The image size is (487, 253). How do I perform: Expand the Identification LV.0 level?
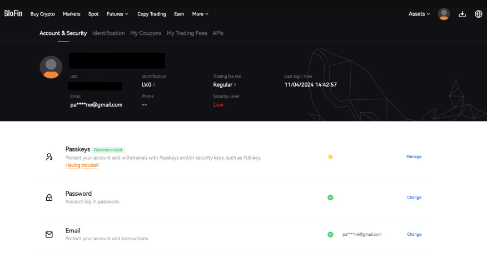[x=148, y=85]
